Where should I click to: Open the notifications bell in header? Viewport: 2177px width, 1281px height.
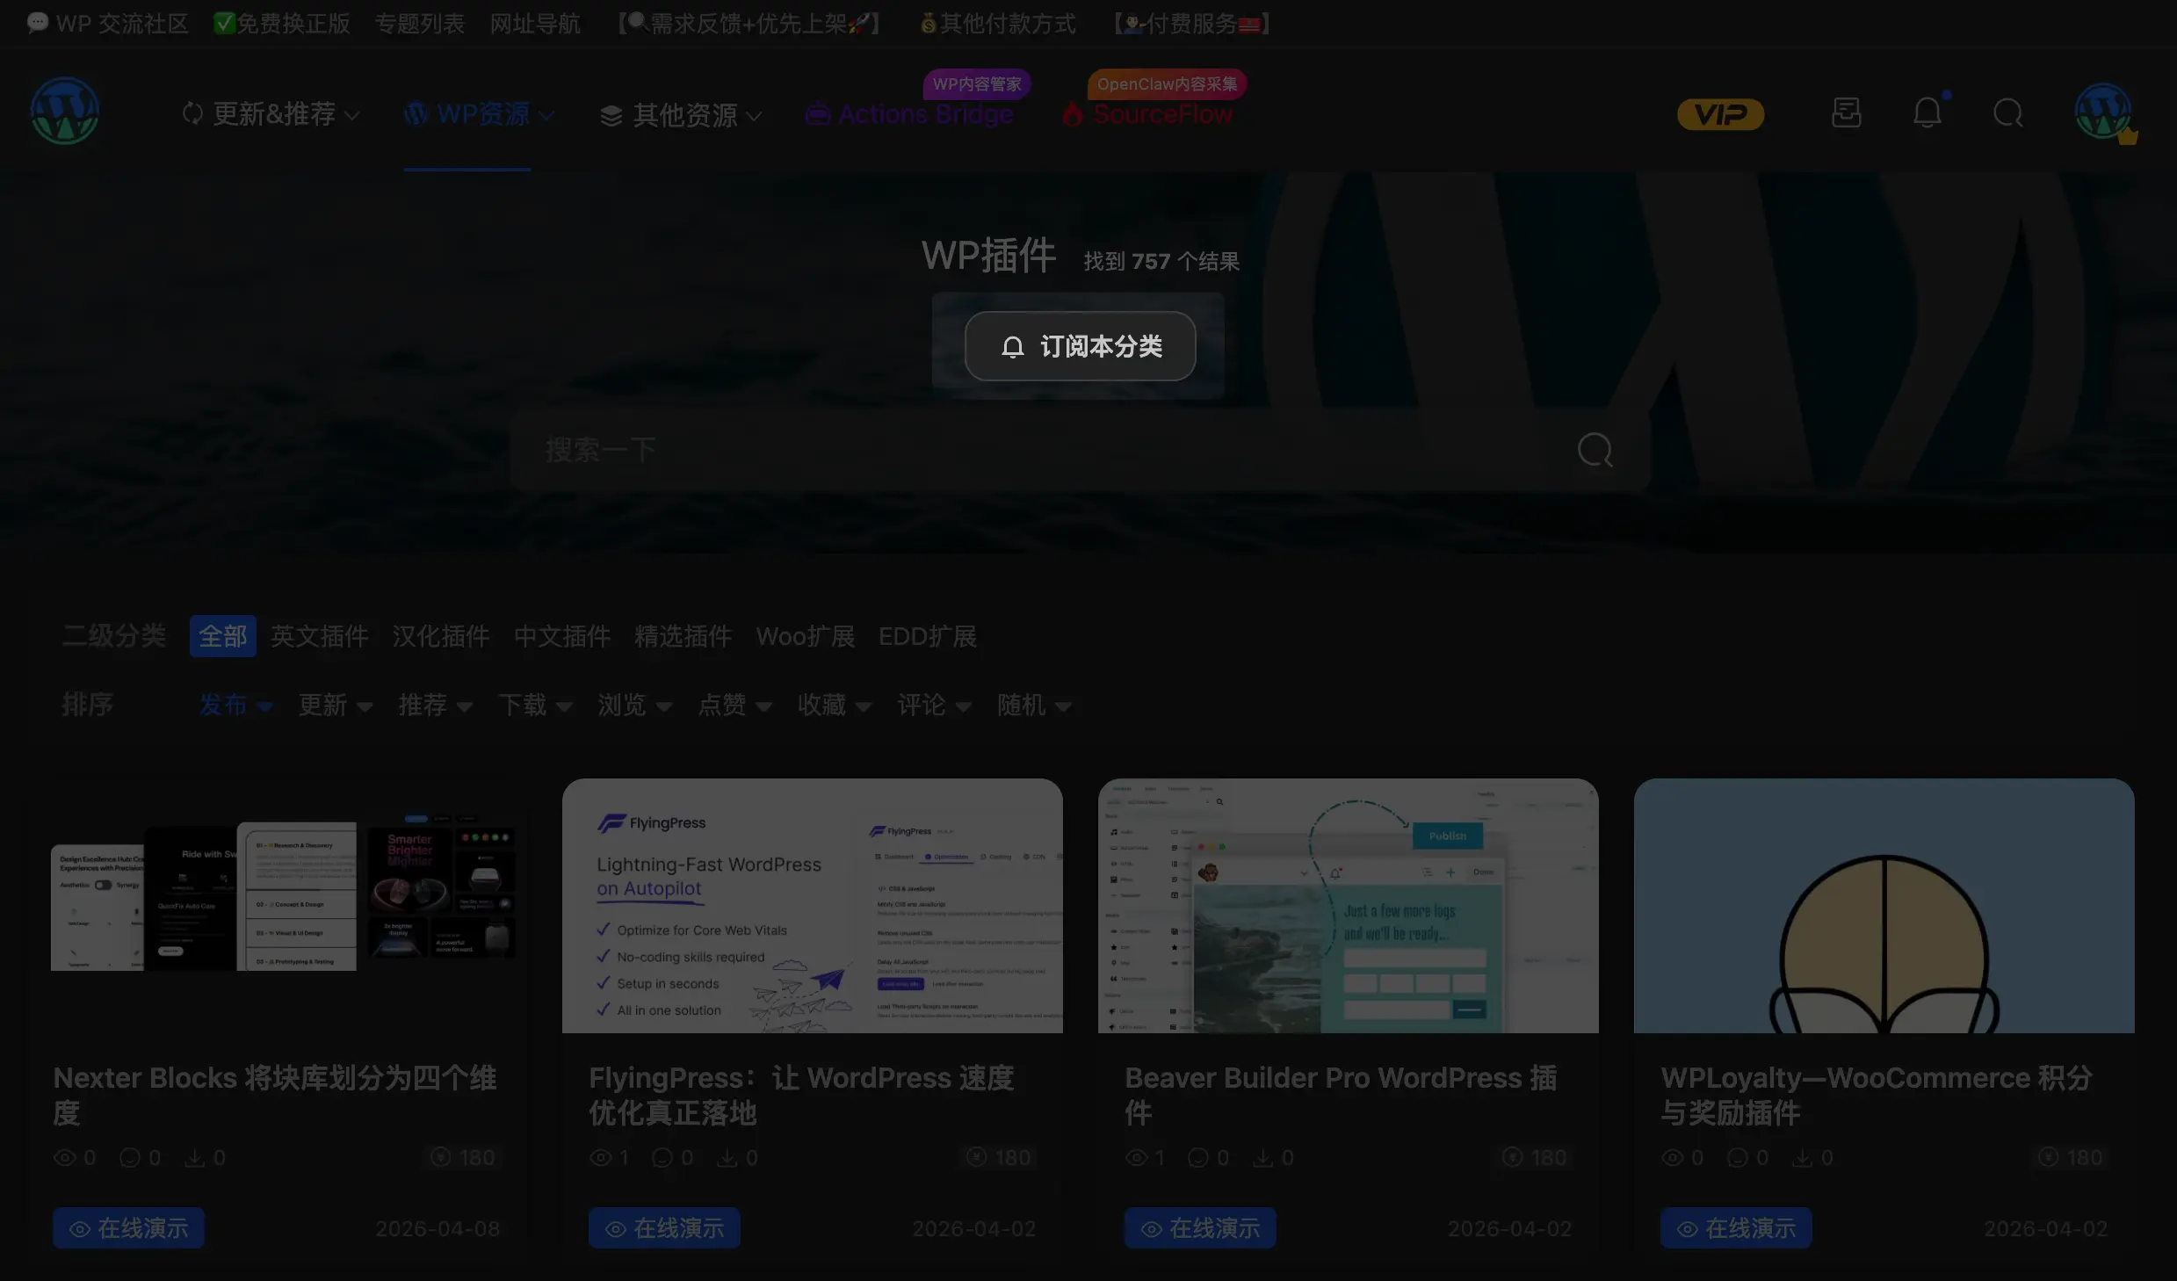[x=1927, y=112]
